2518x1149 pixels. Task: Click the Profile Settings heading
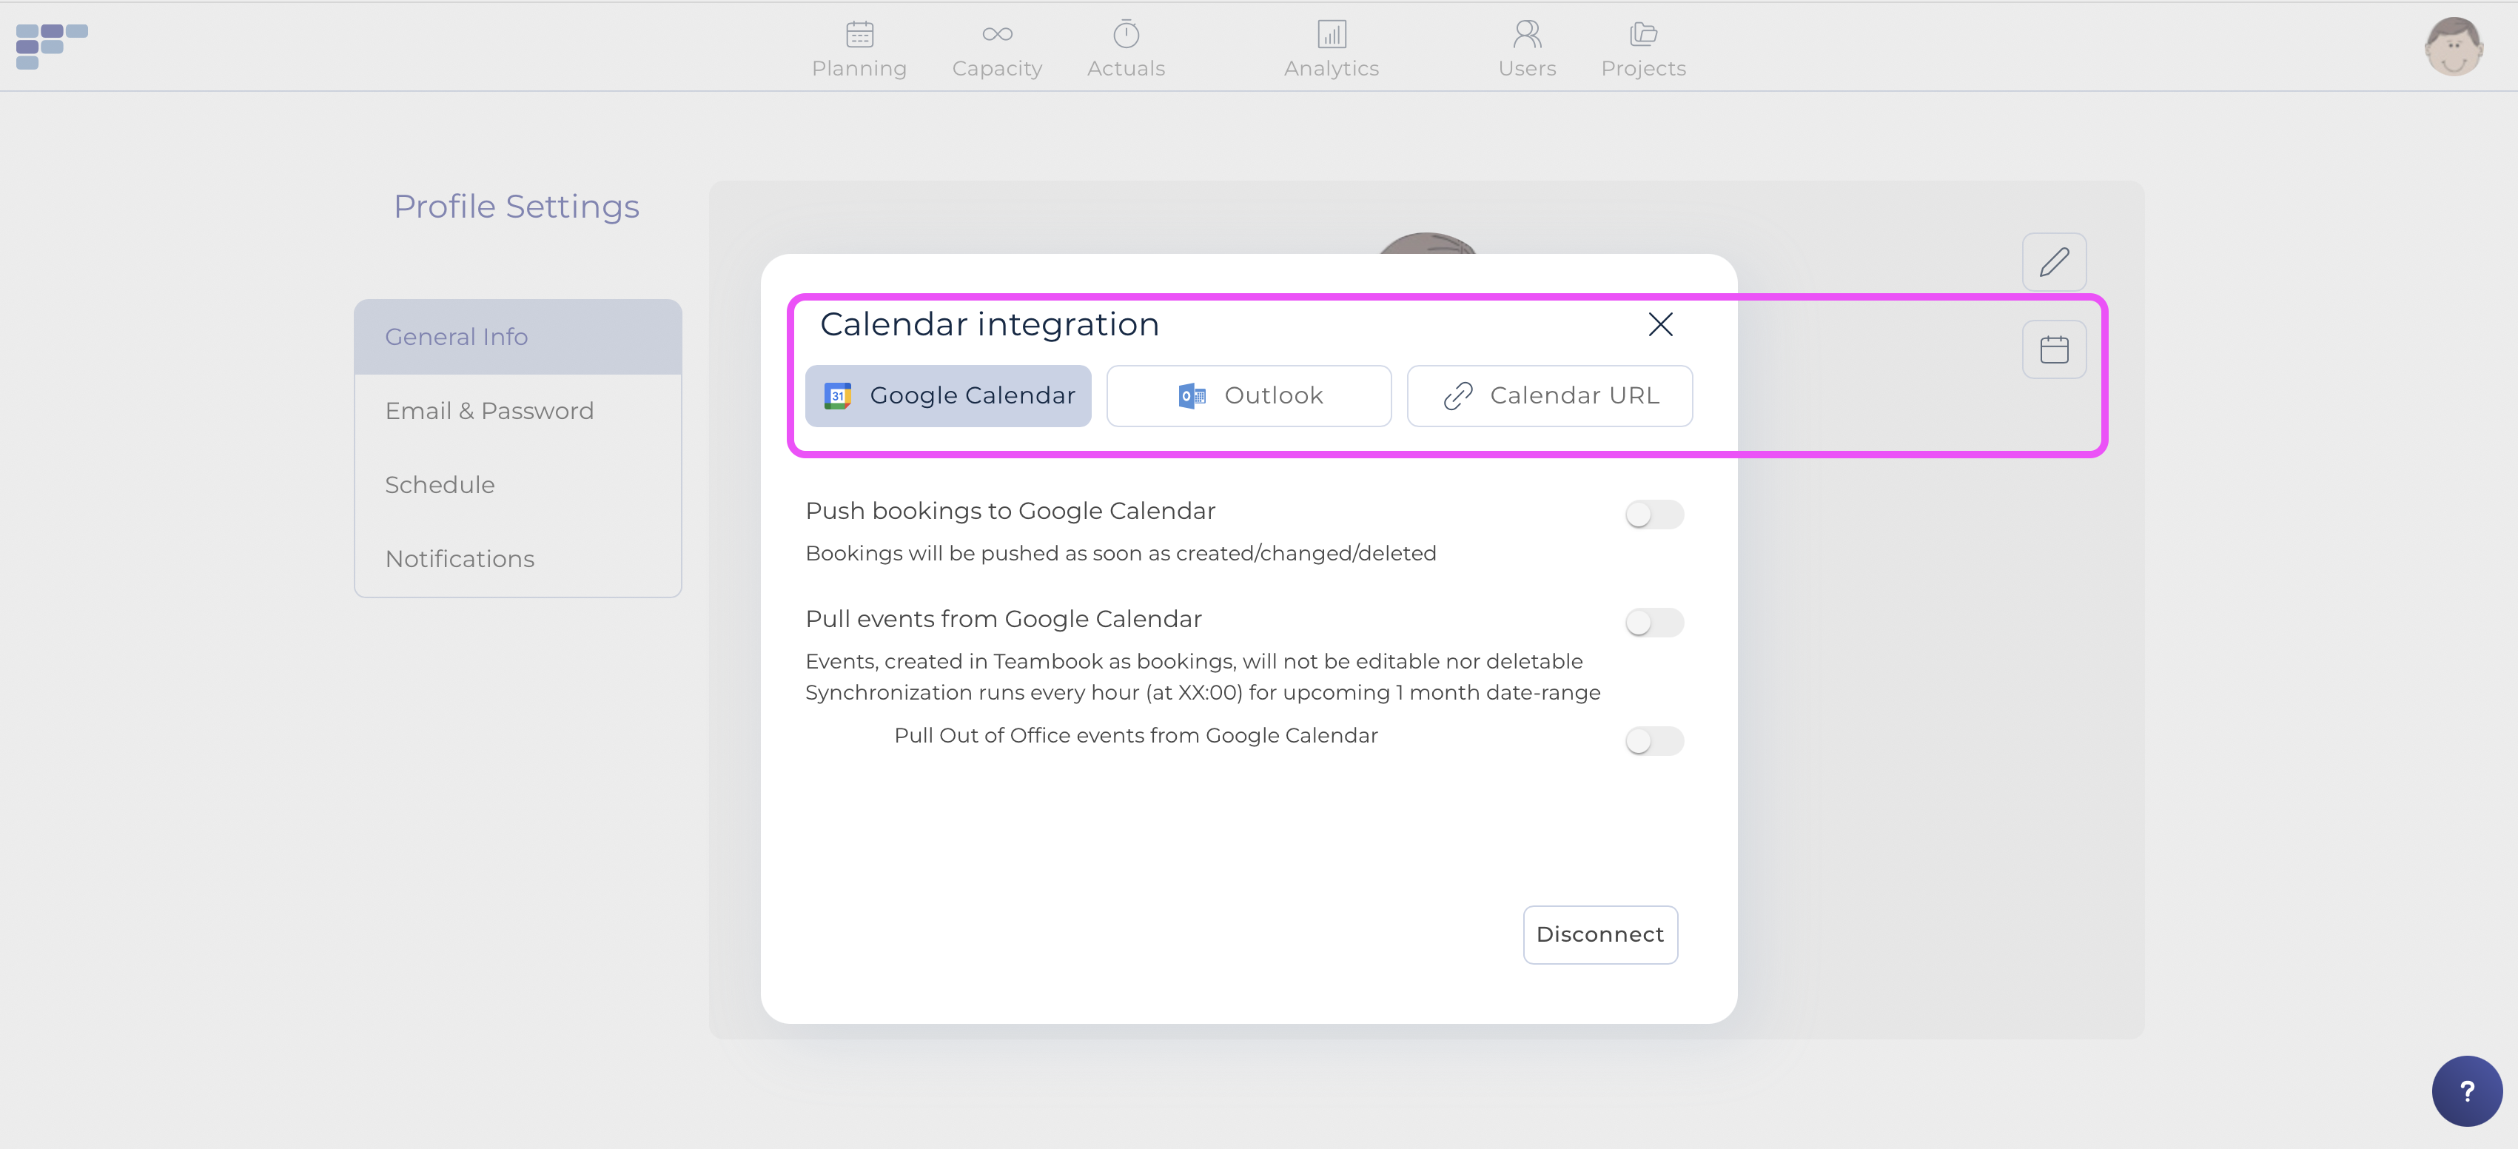pos(516,207)
